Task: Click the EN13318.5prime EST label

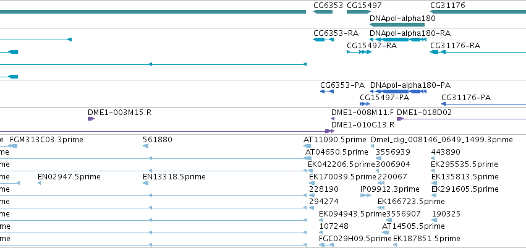Action: pyautogui.click(x=174, y=177)
